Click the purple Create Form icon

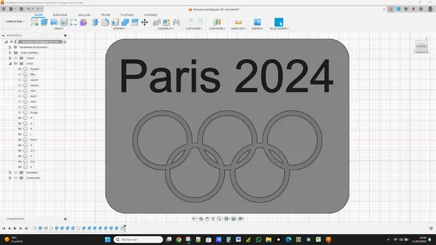point(83,22)
